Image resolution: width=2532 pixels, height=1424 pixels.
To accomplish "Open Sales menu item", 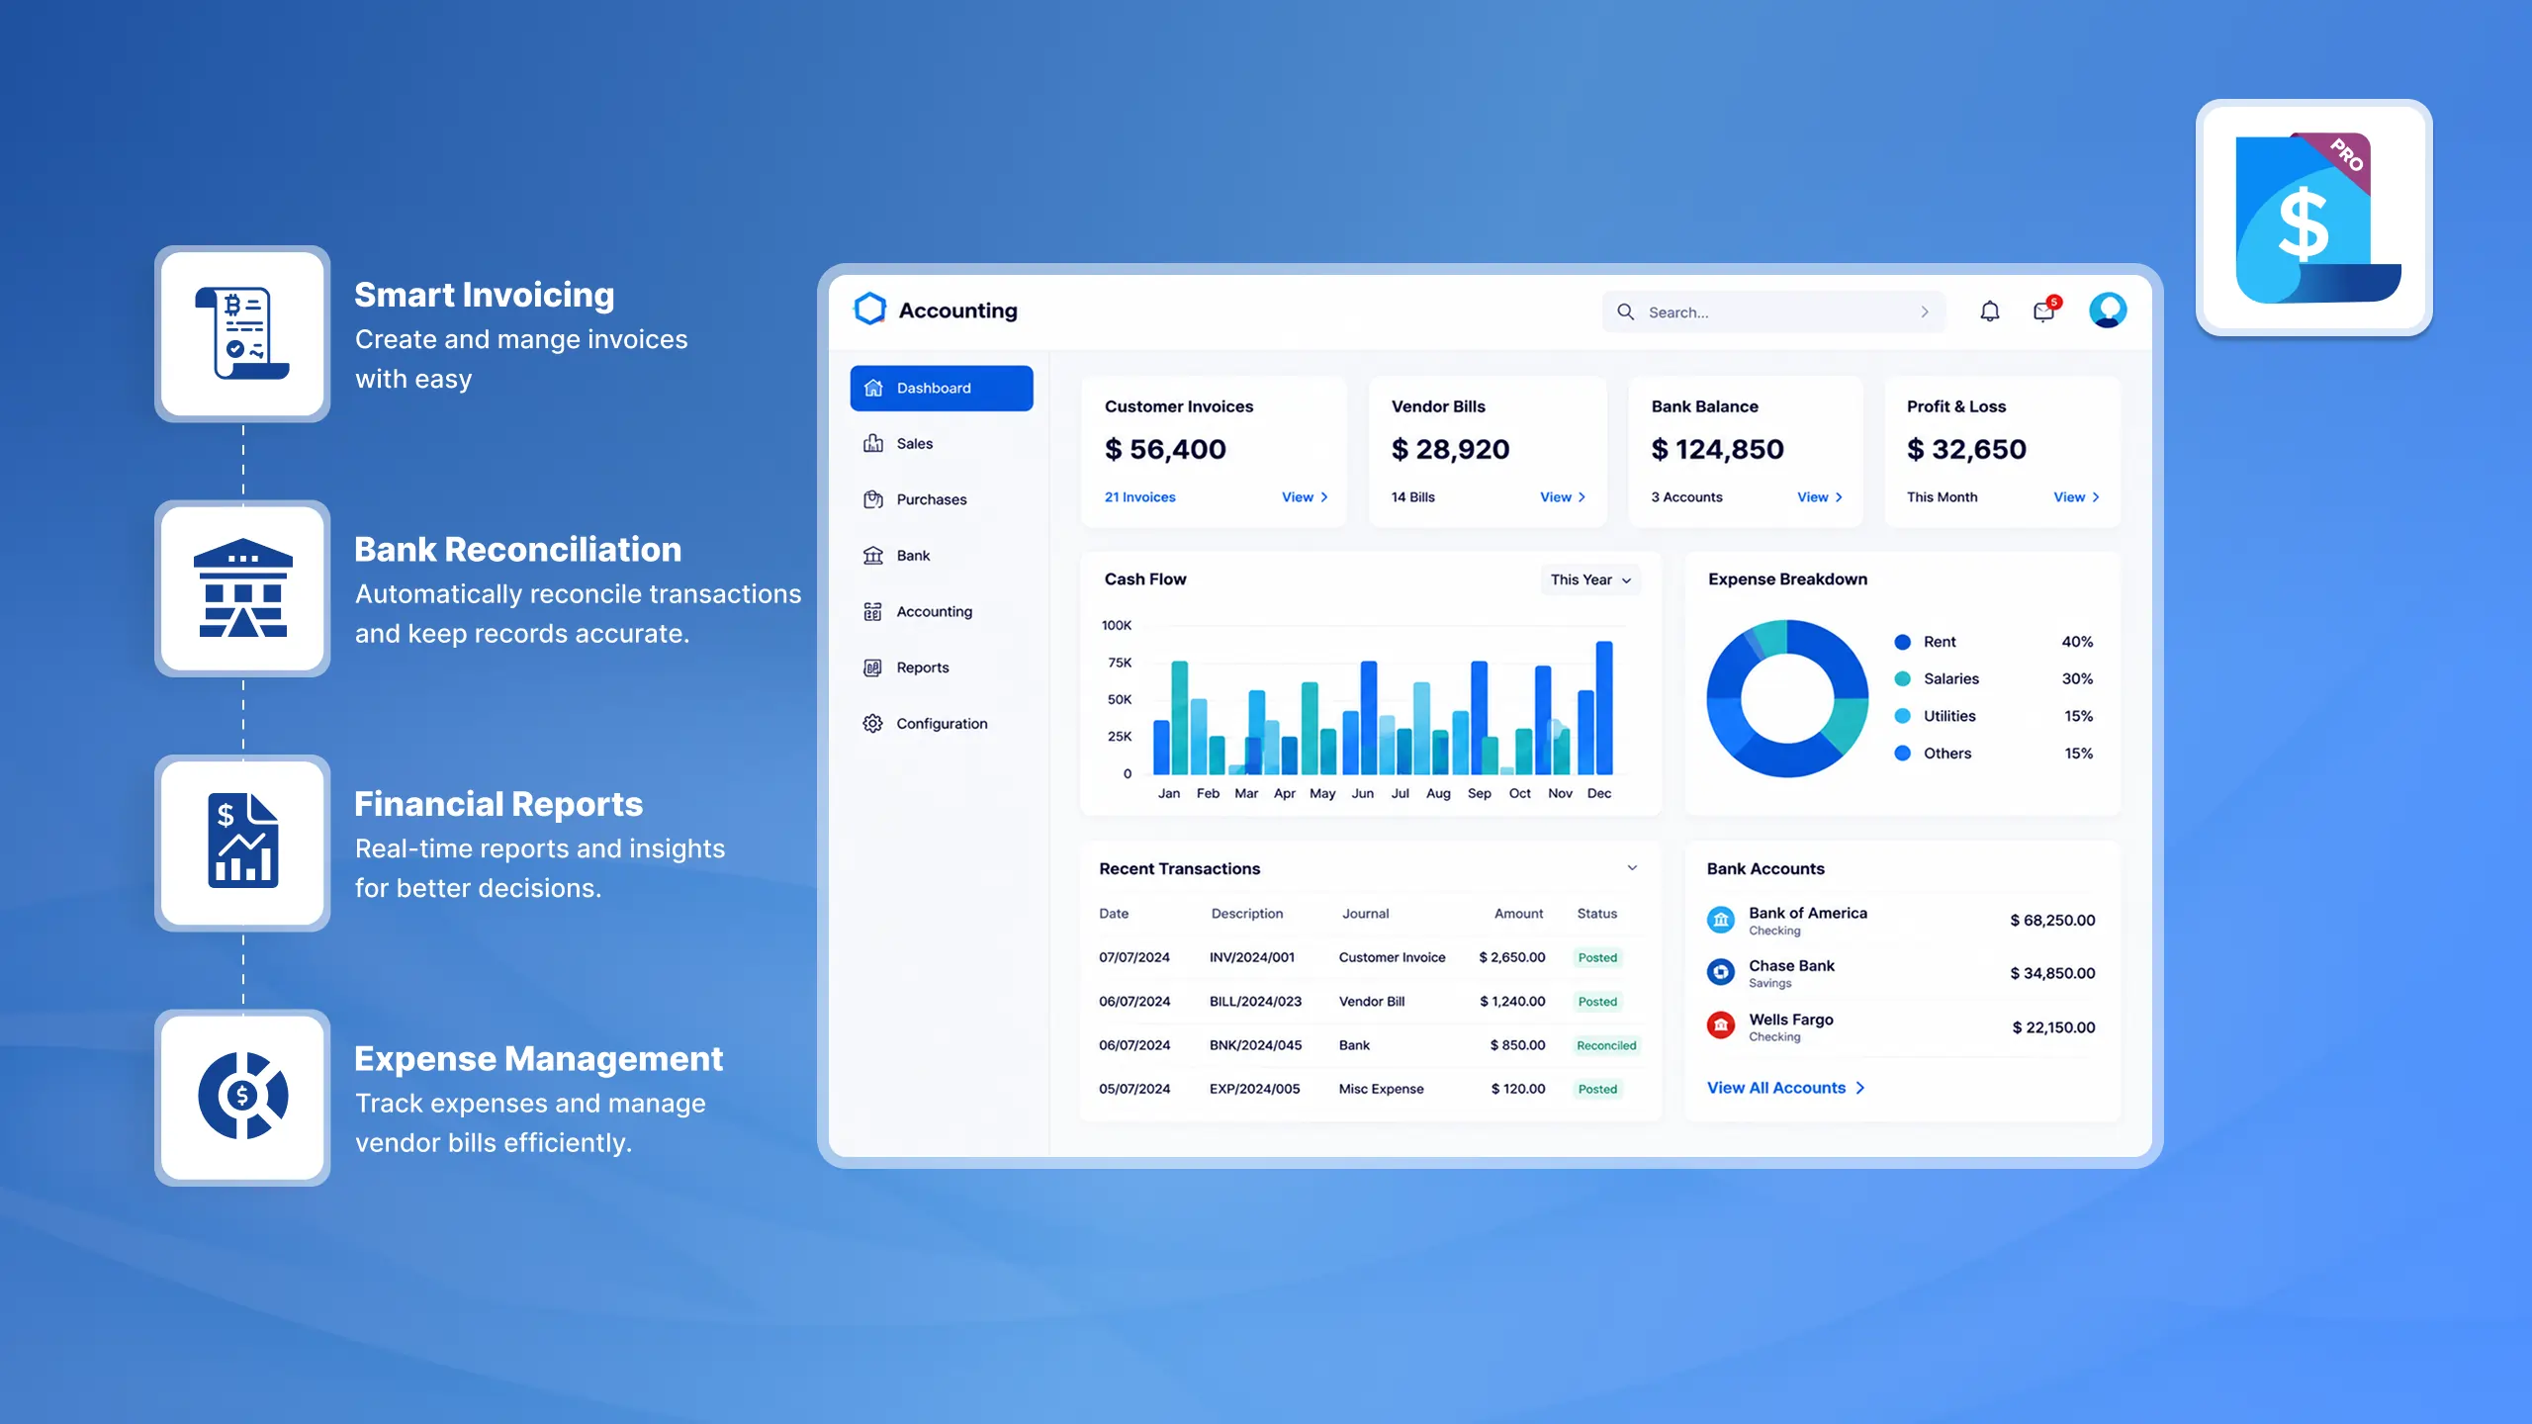I will (942, 443).
